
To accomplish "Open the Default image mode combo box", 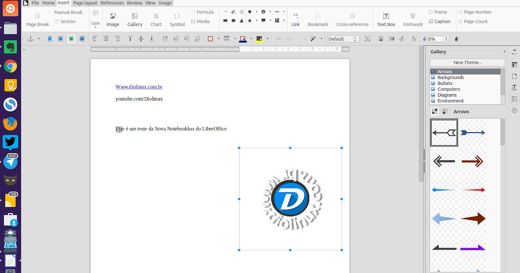I will click(x=343, y=39).
